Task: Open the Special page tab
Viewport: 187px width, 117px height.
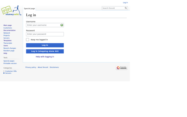Action: [30, 8]
